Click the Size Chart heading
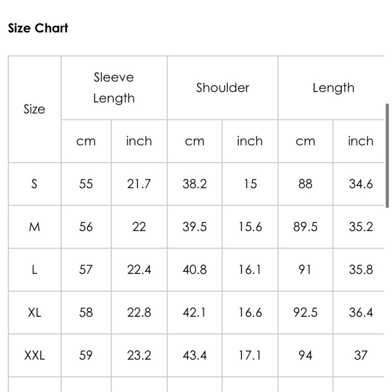This screenshot has height=392, width=392. 38,28
